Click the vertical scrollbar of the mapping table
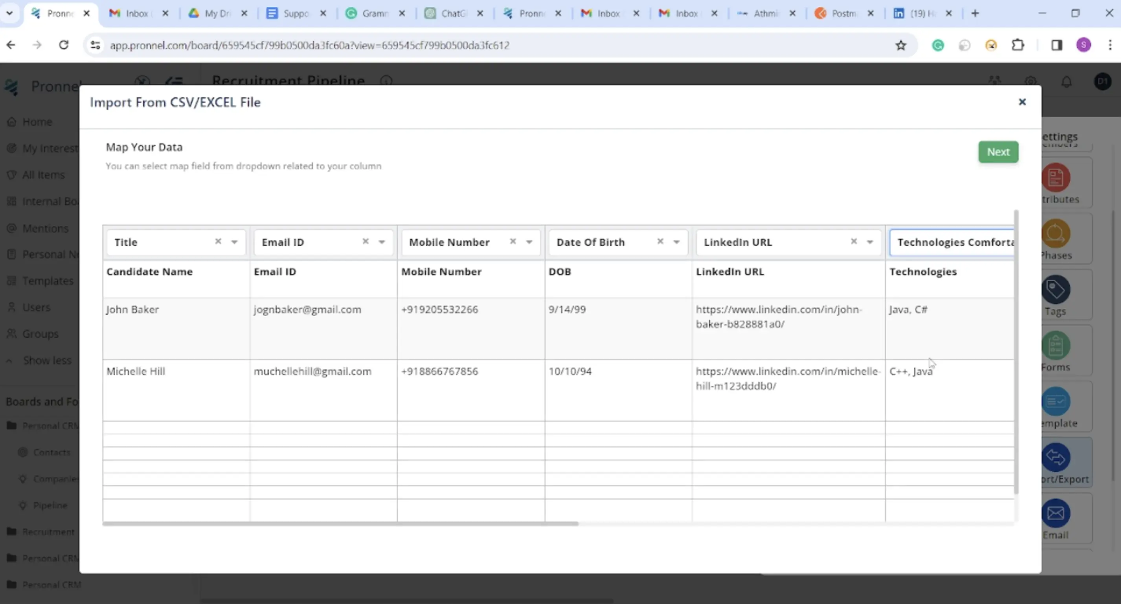The height and width of the screenshot is (604, 1121). [x=1016, y=352]
